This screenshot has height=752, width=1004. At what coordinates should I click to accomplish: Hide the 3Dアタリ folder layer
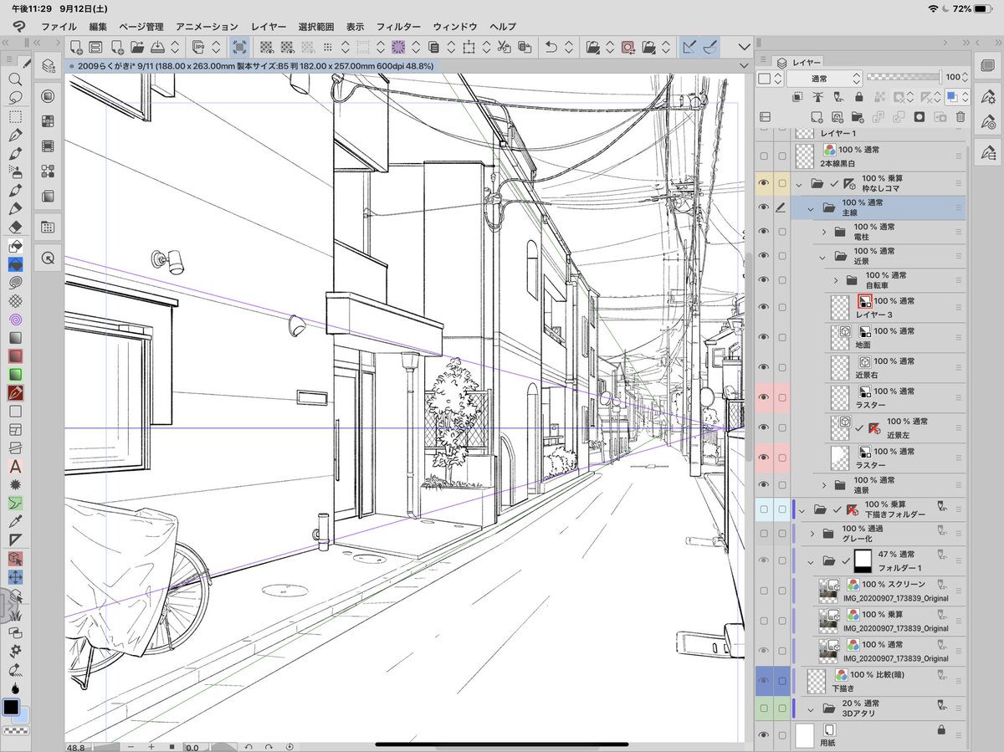[x=763, y=709]
